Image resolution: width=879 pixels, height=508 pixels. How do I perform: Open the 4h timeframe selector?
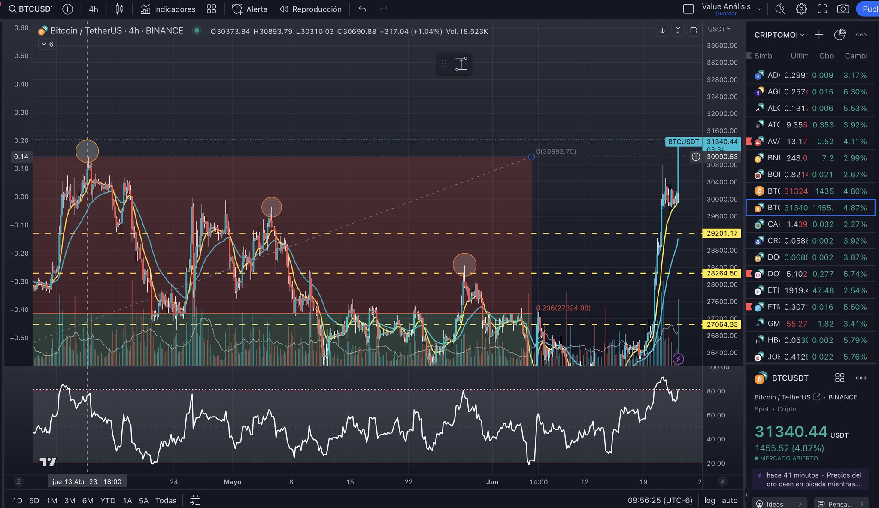pos(93,9)
